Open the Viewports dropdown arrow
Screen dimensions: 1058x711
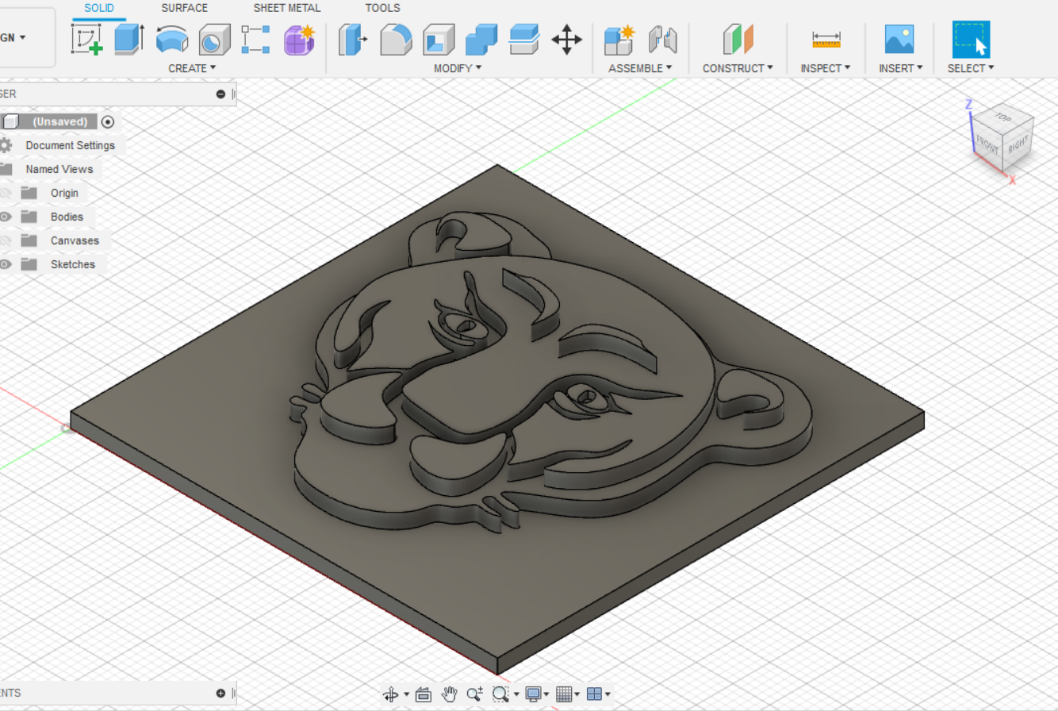[x=608, y=694]
